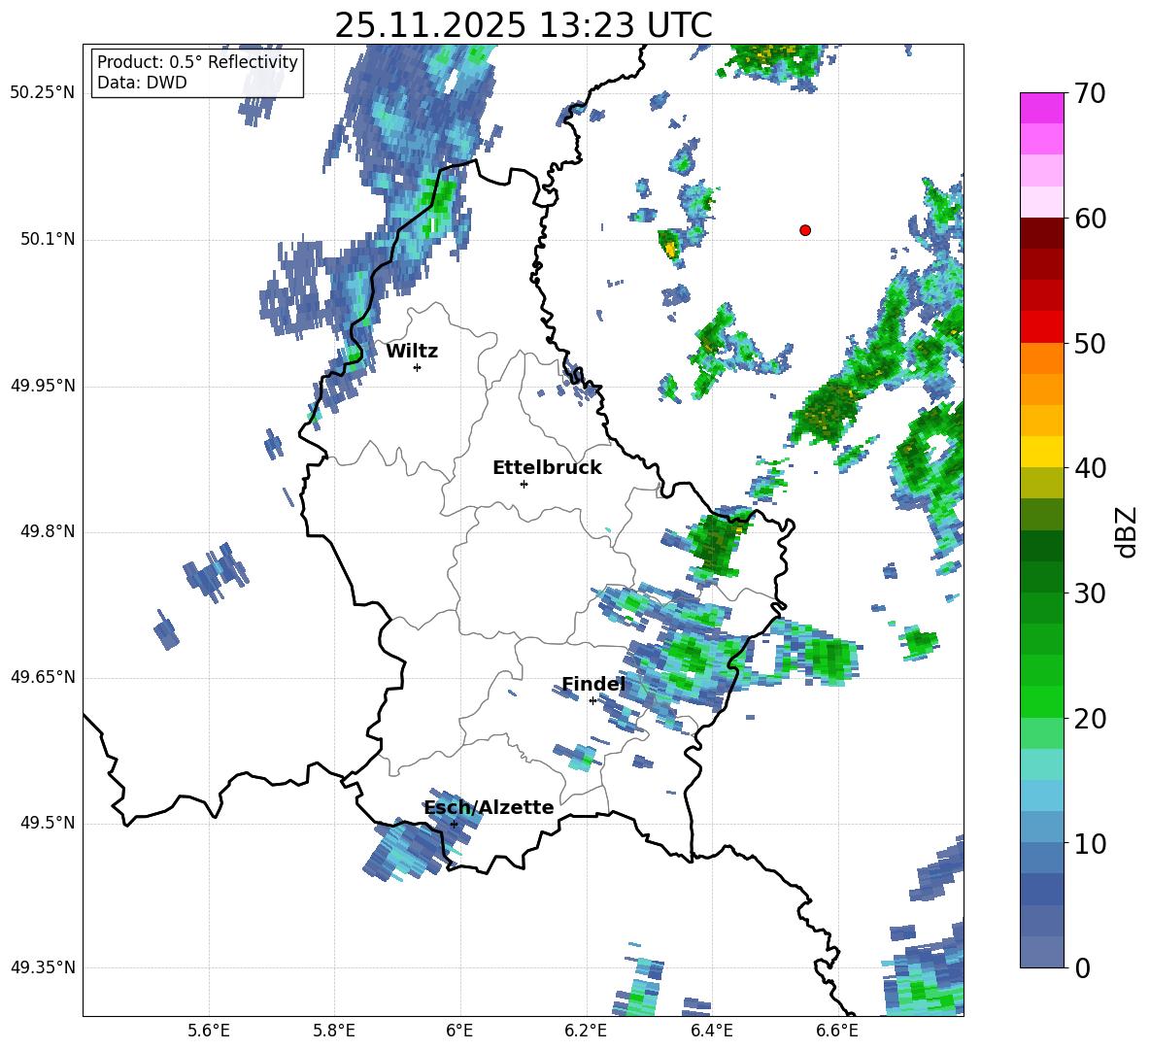Click the colorbar tick label 50
1150x1050 pixels.
(x=1090, y=343)
